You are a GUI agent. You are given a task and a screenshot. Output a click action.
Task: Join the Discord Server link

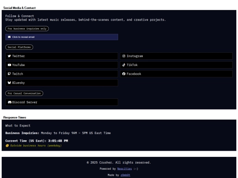pos(62,102)
